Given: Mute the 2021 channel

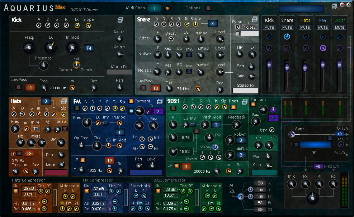Looking at the screenshot, I should 340,28.
